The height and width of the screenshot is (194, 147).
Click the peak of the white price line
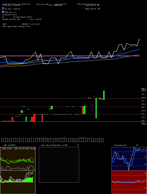(139, 39)
